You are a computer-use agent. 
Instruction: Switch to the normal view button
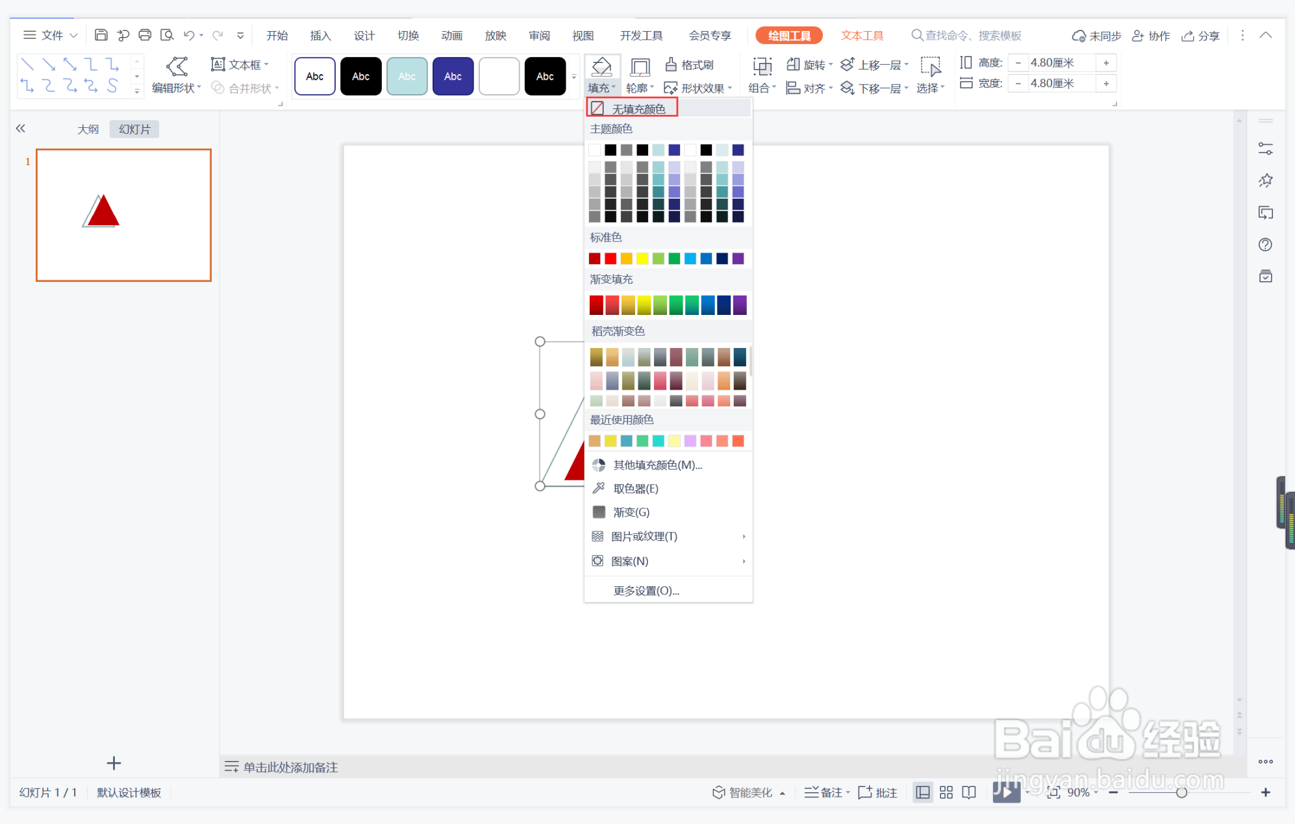pos(922,792)
